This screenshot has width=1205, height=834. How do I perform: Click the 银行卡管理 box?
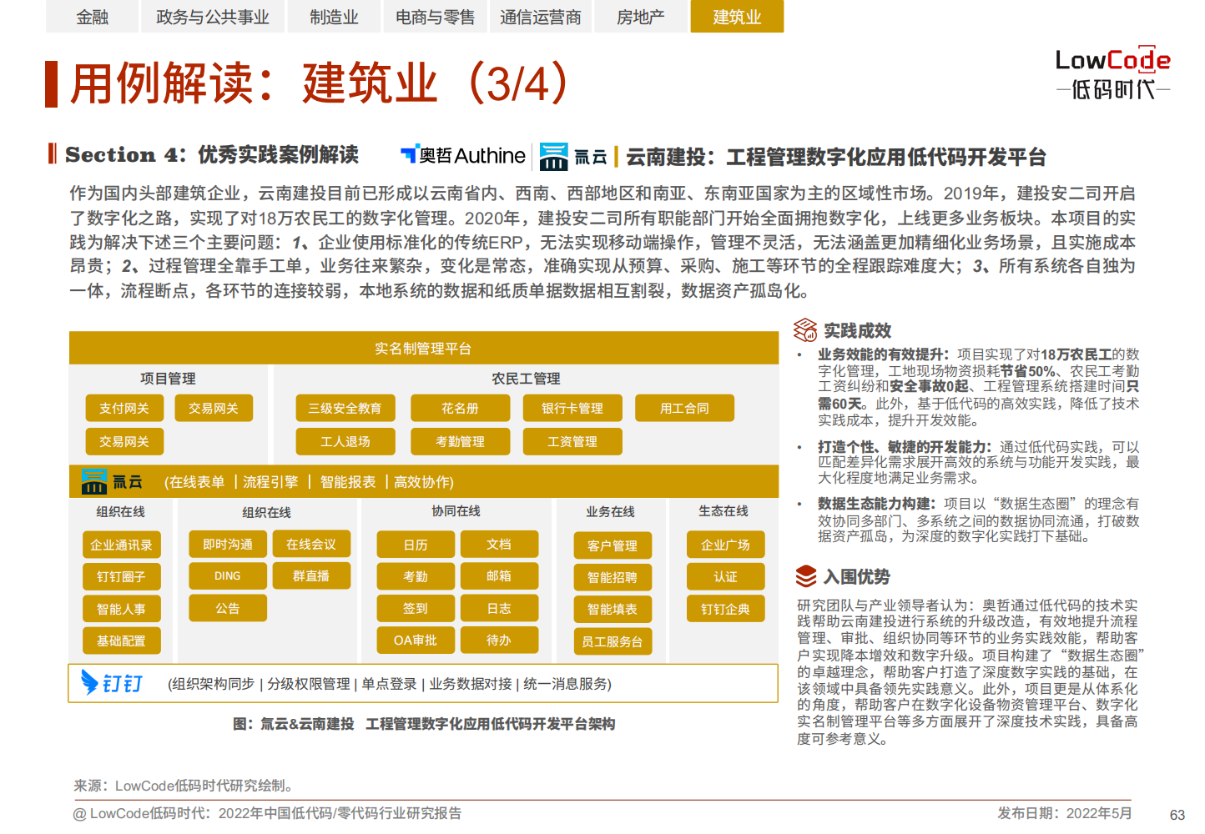click(x=572, y=408)
